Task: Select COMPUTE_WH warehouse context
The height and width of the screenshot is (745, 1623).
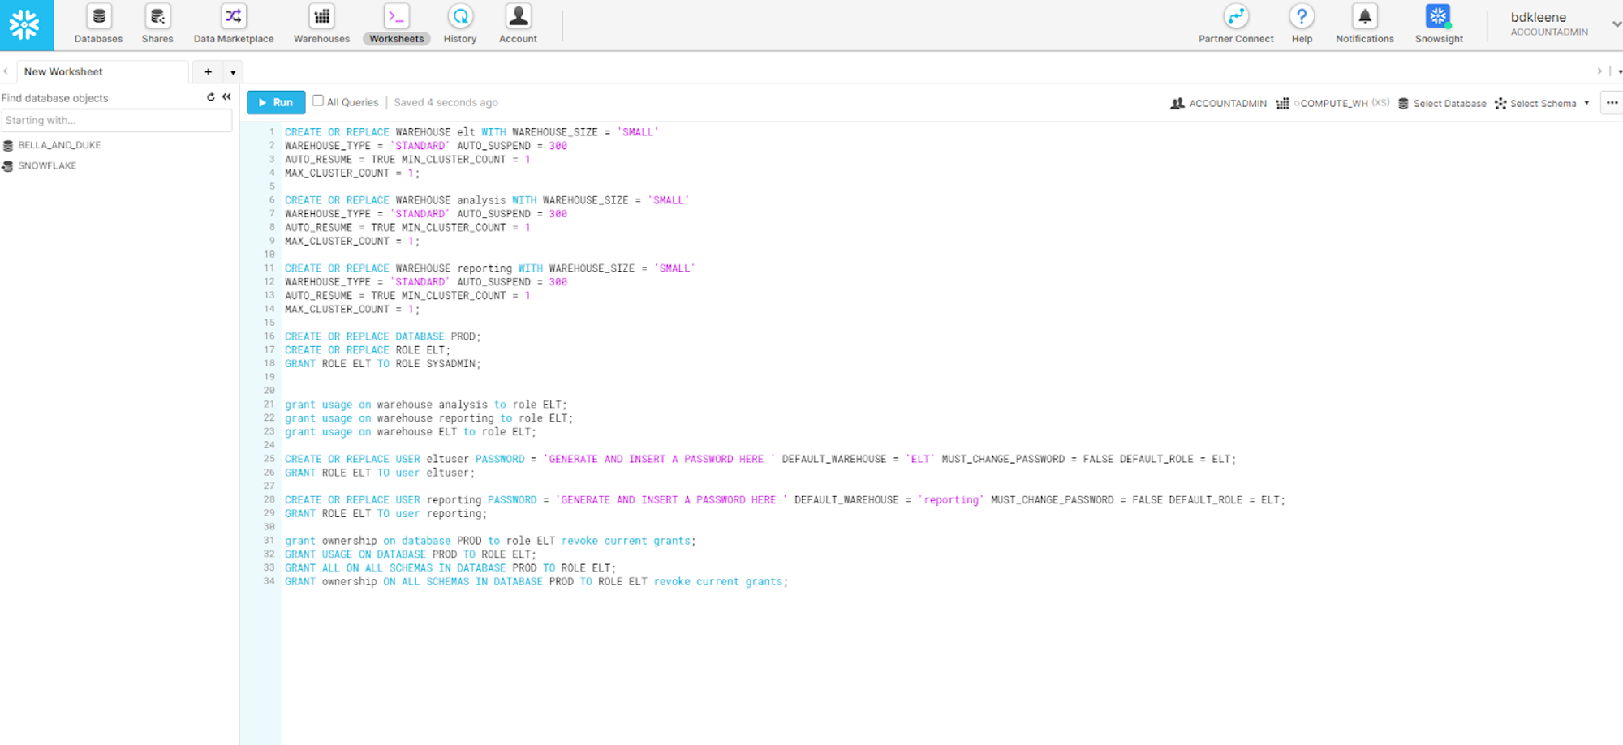Action: [x=1332, y=103]
